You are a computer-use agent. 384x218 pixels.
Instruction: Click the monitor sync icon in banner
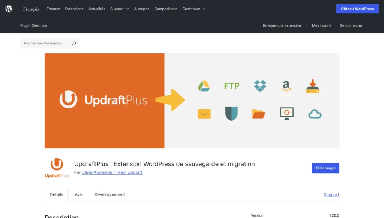(287, 114)
